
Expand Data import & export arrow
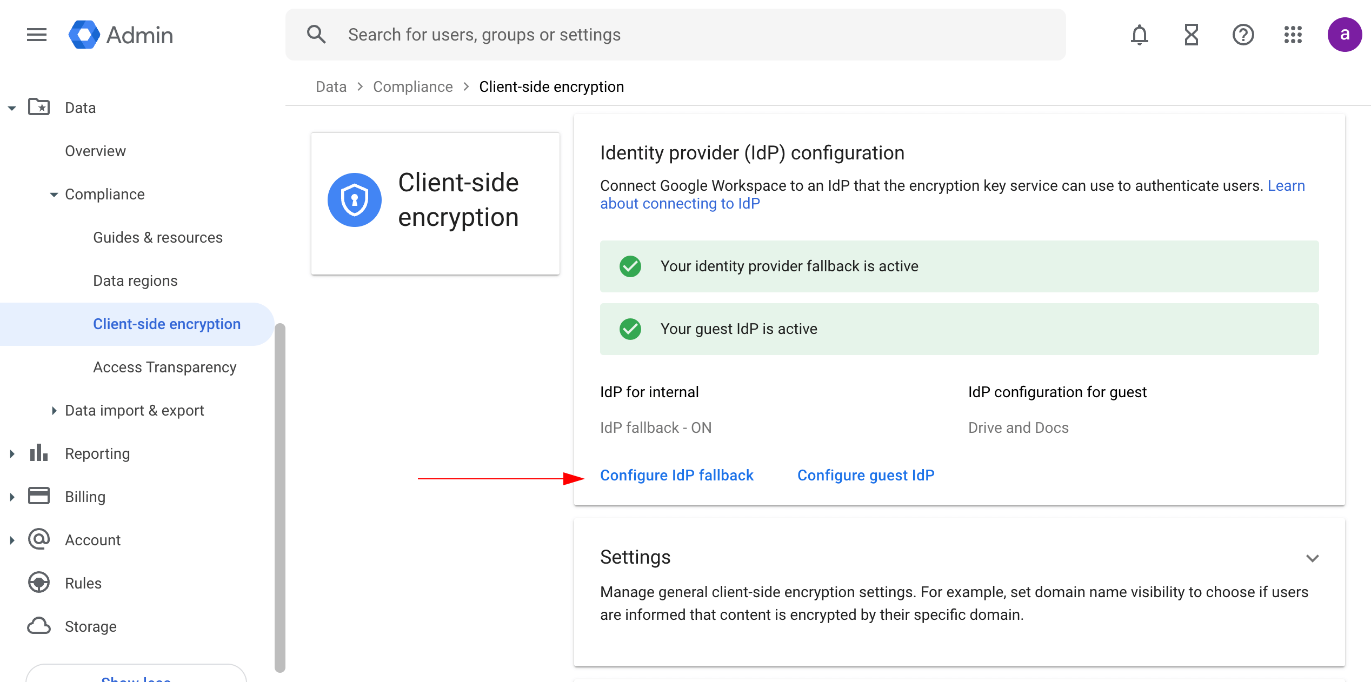(x=54, y=411)
